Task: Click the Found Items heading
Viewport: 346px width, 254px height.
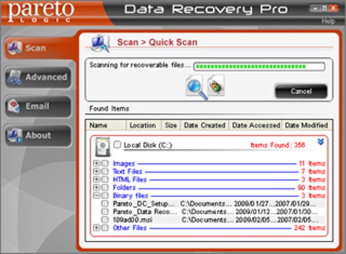Action: (x=109, y=109)
